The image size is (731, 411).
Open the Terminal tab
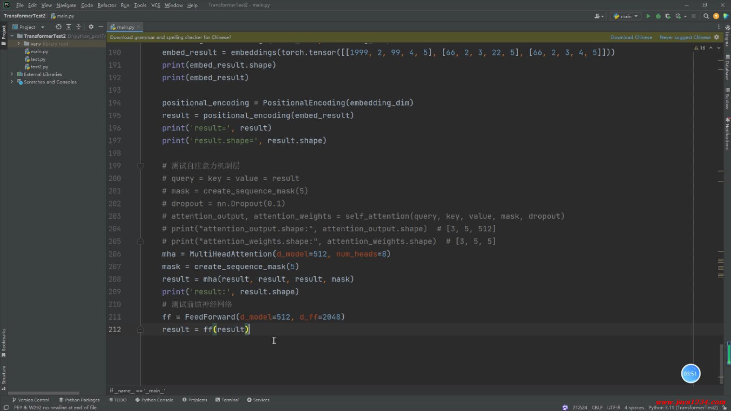point(227,400)
